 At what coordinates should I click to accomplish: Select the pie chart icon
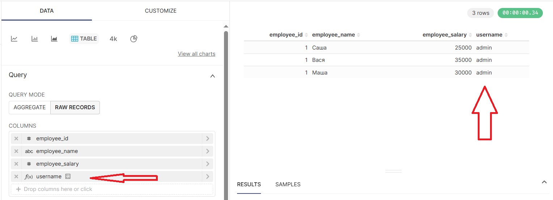(134, 39)
